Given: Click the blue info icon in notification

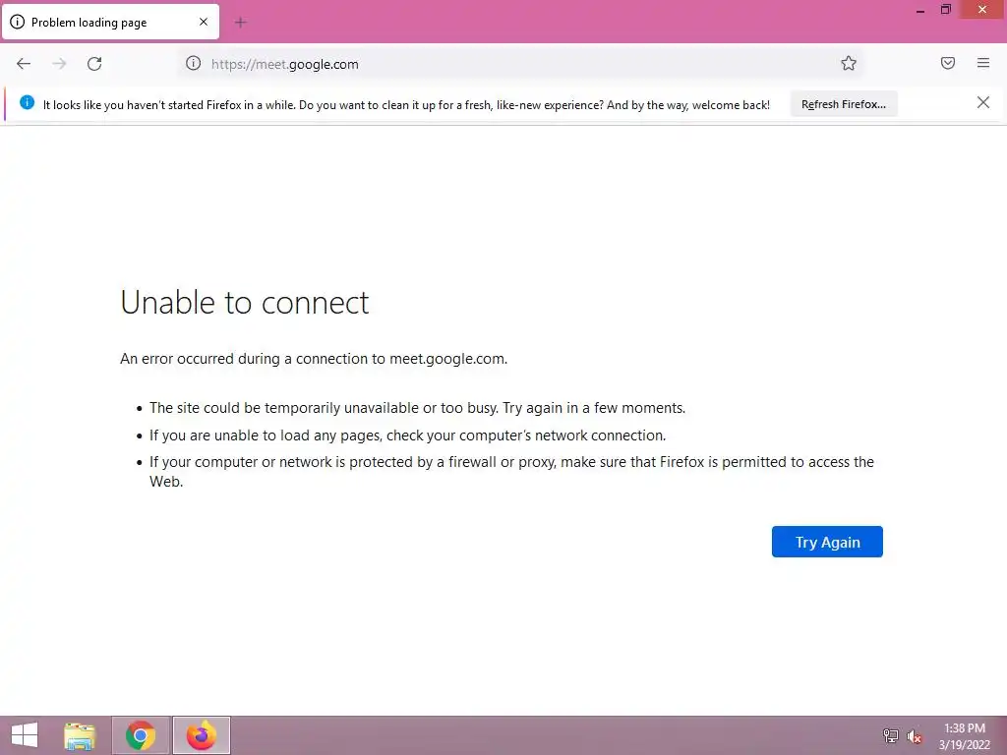Looking at the screenshot, I should pyautogui.click(x=27, y=102).
